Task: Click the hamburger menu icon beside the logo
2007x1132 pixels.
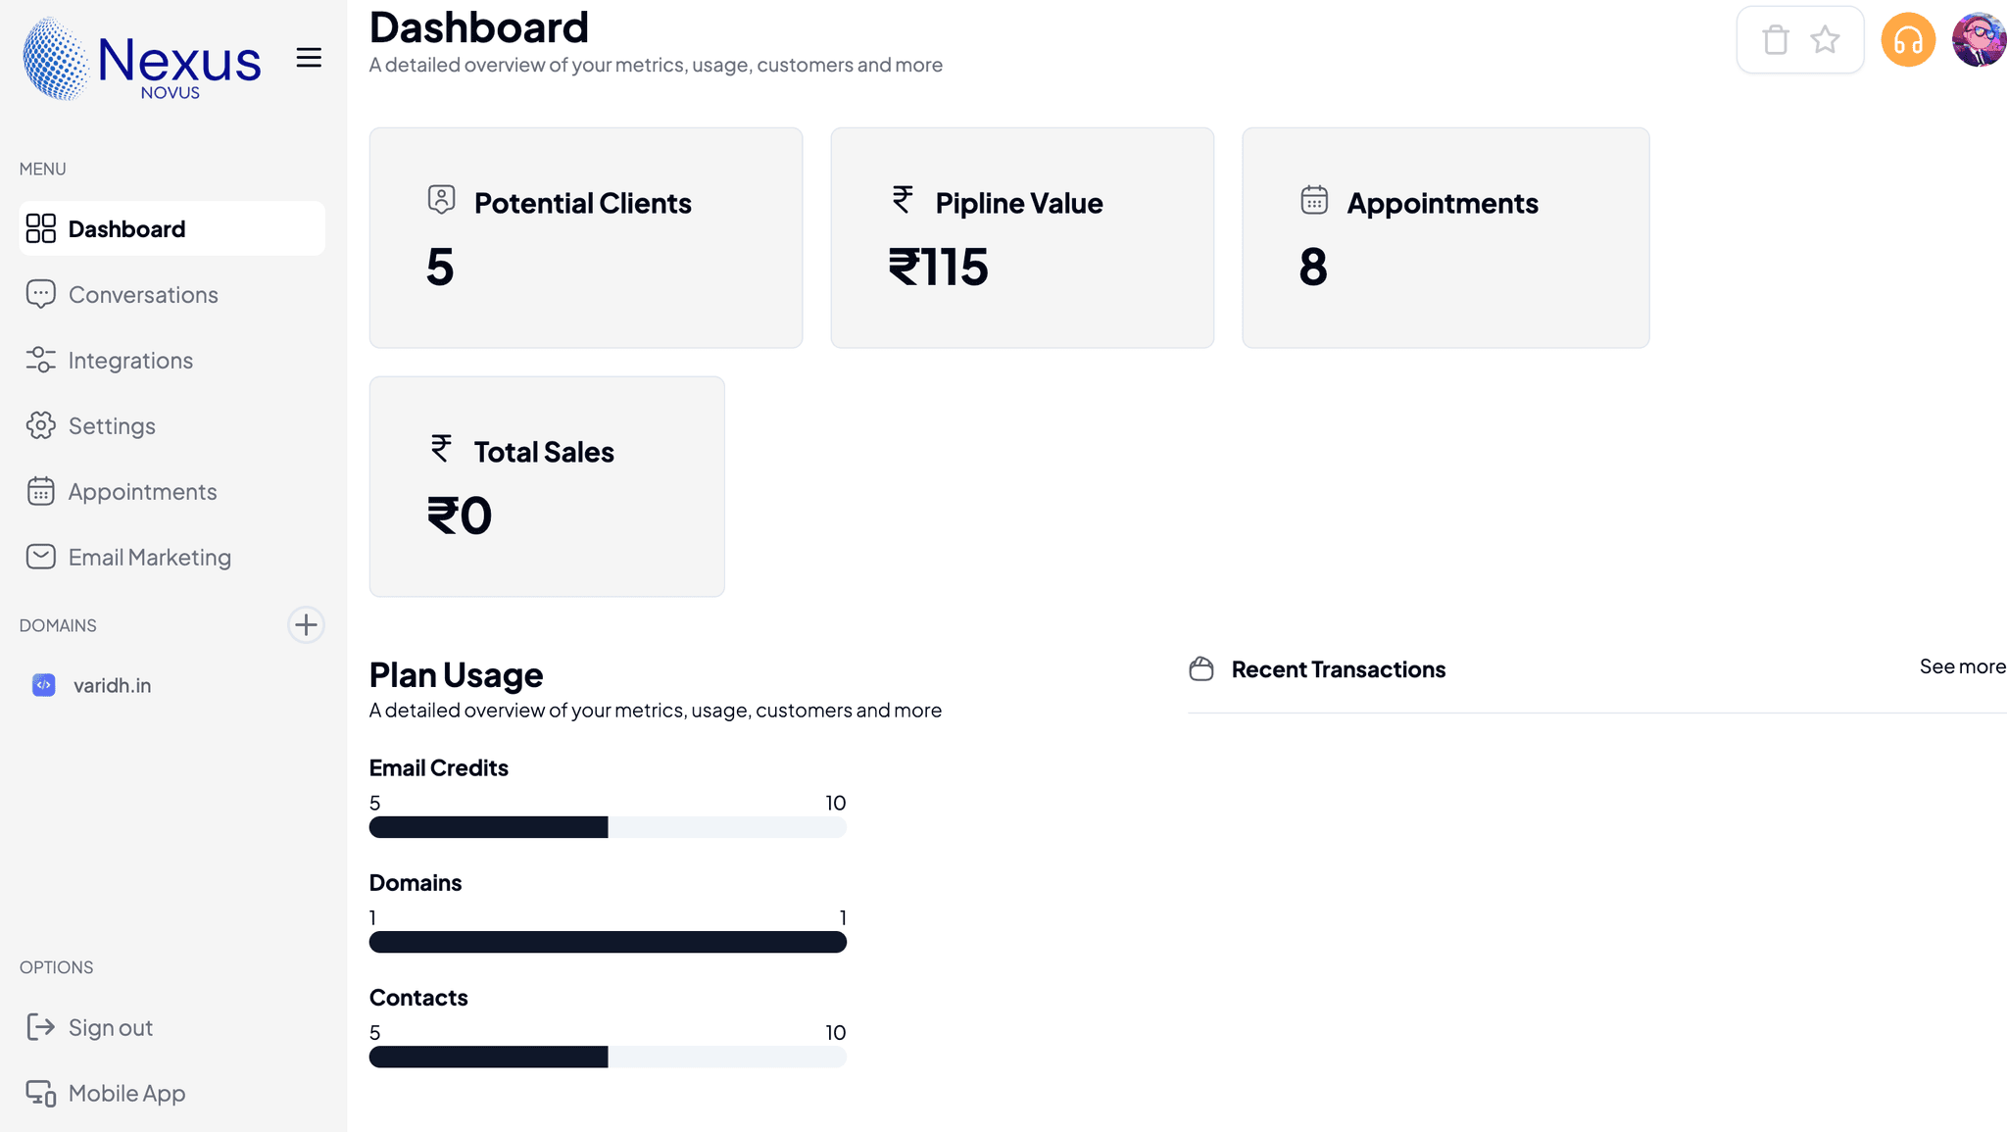Action: click(309, 58)
